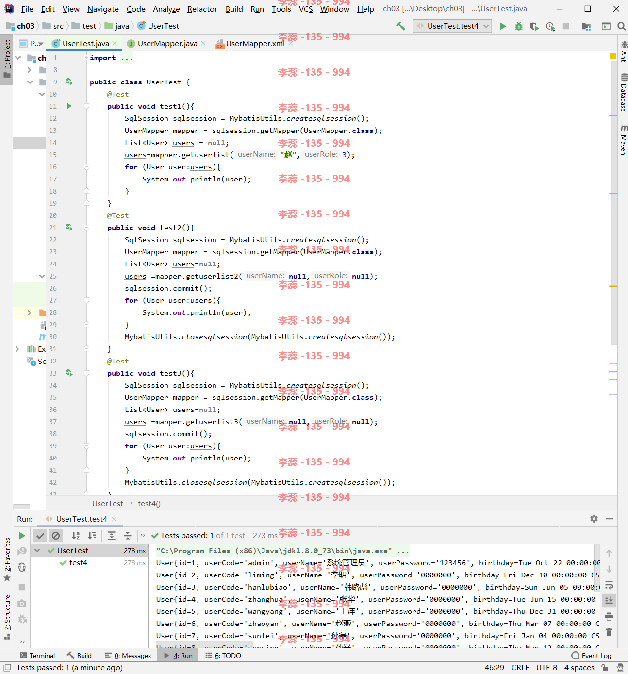Open the VCS menu
628x674 pixels.
pyautogui.click(x=306, y=9)
